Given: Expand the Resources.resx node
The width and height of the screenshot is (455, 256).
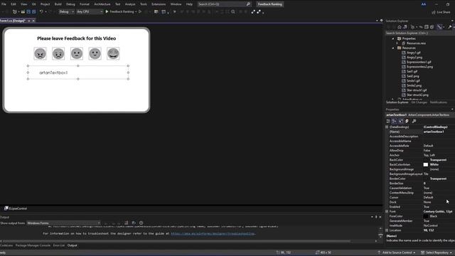Looking at the screenshot, I should [397, 43].
